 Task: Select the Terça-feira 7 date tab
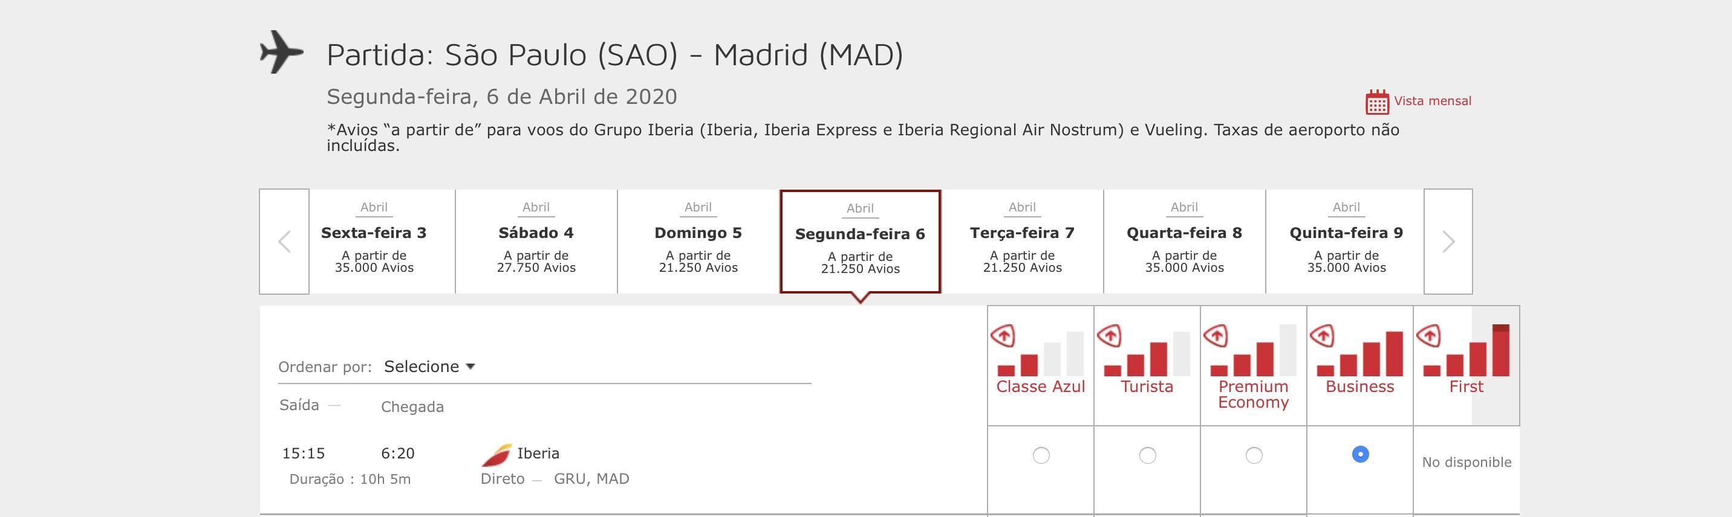point(1022,241)
